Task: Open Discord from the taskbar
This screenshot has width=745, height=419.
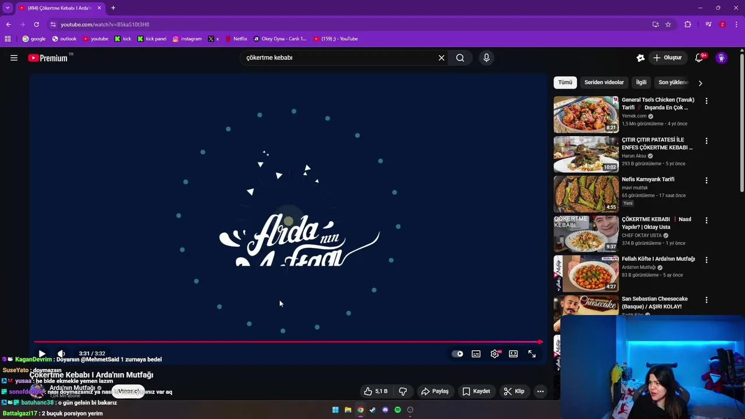Action: point(385,410)
